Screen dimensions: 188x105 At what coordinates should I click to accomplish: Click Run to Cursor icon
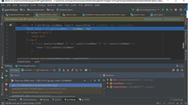click(x=81, y=70)
